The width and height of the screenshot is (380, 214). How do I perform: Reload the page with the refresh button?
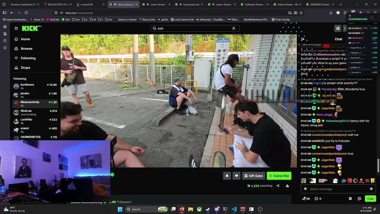point(26,13)
